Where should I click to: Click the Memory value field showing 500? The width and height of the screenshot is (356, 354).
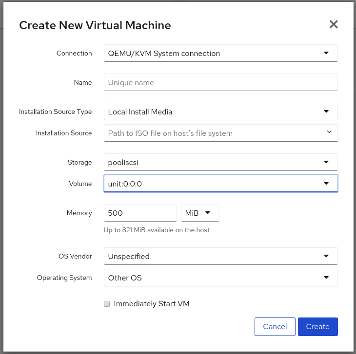click(140, 213)
